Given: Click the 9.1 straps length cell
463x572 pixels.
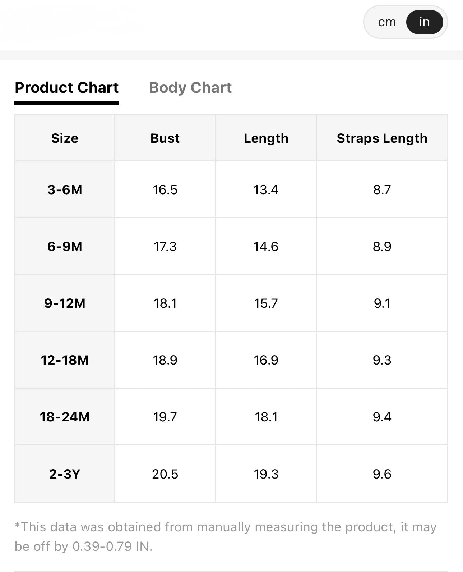Looking at the screenshot, I should [x=382, y=303].
